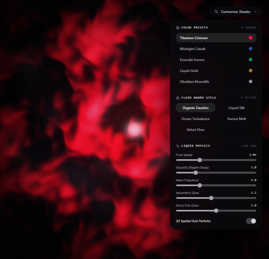
Task: Click the "LIVE GPU" status label
Action: click(249, 146)
